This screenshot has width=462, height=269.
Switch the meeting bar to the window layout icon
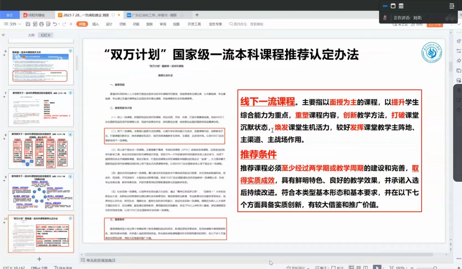point(393,6)
